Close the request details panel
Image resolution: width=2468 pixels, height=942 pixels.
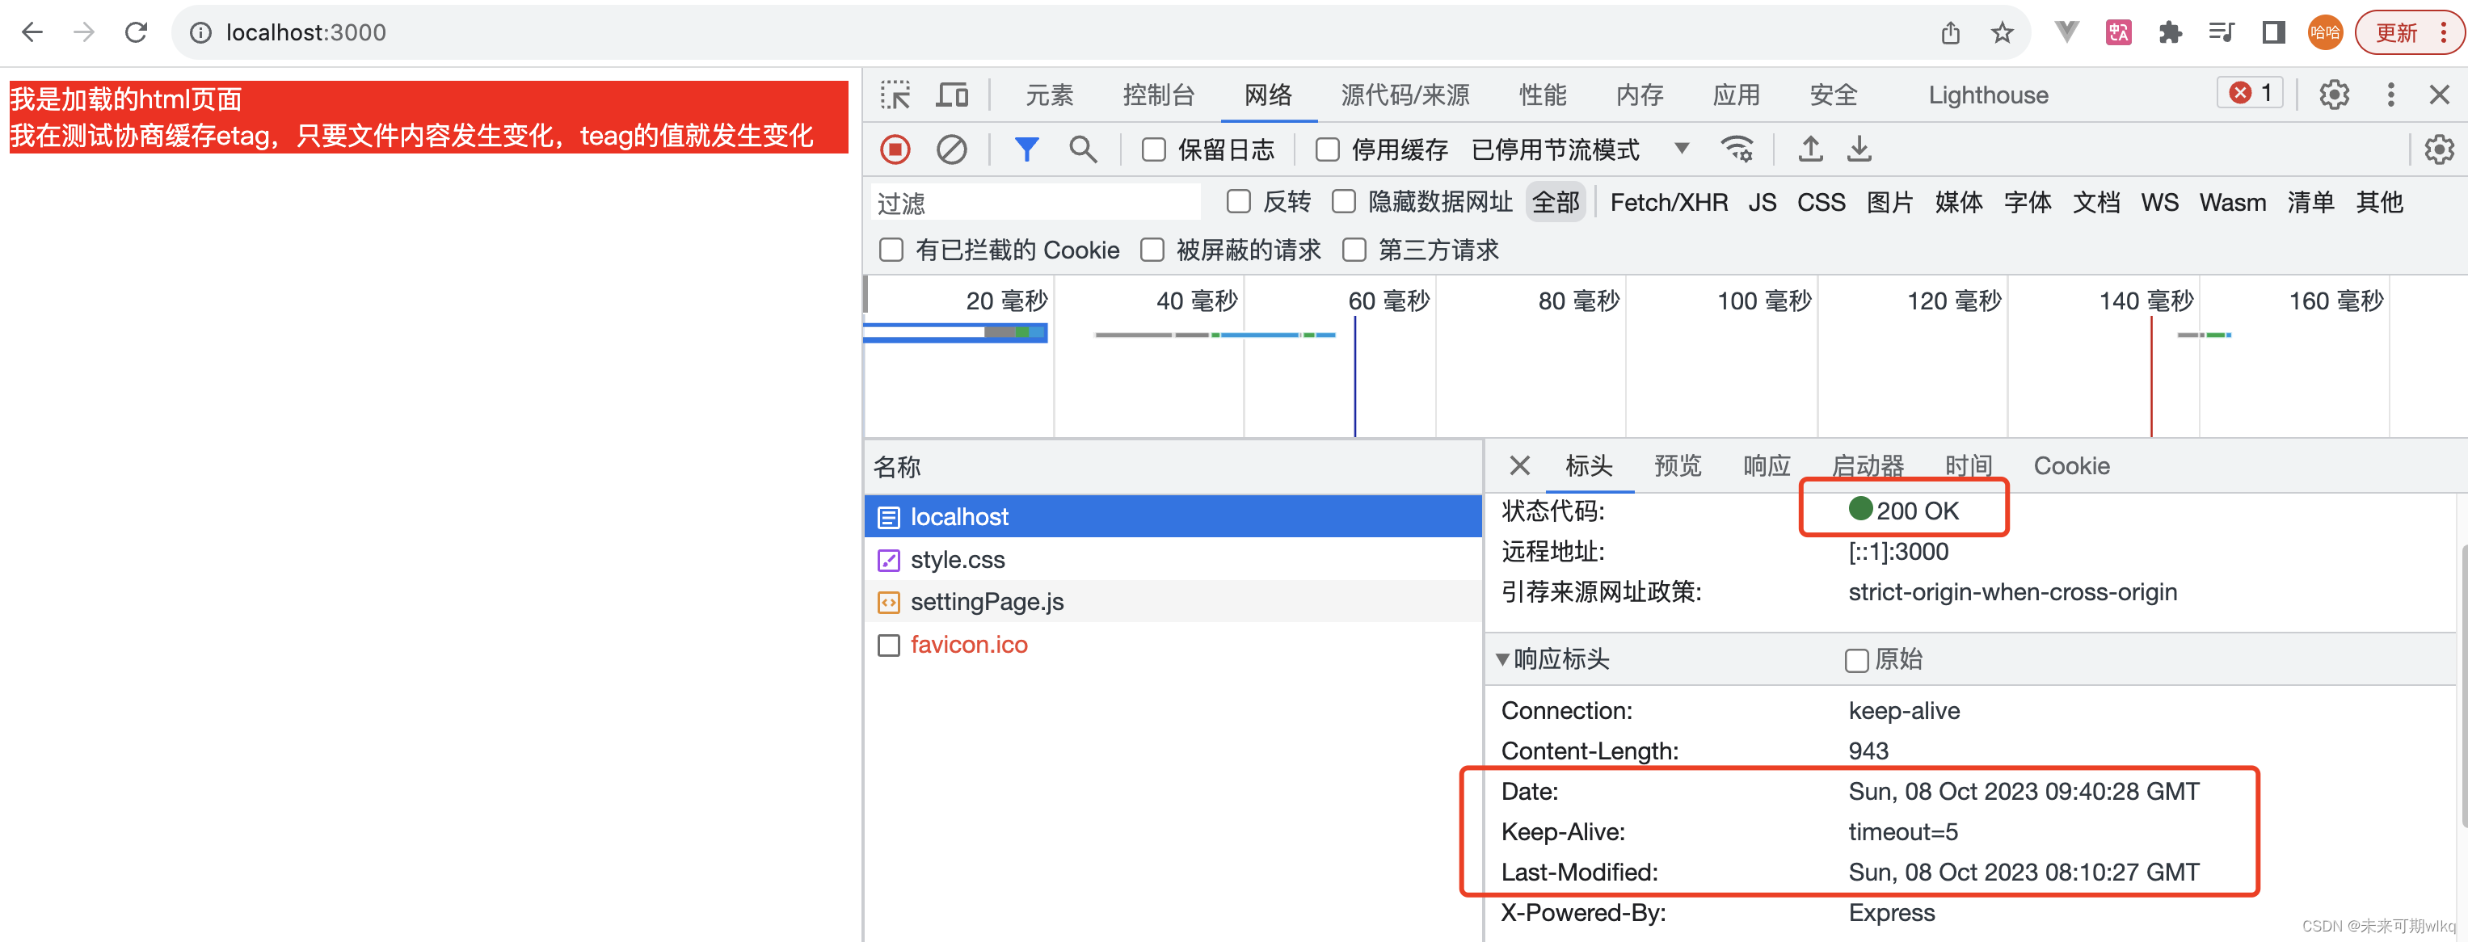pyautogui.click(x=1518, y=466)
